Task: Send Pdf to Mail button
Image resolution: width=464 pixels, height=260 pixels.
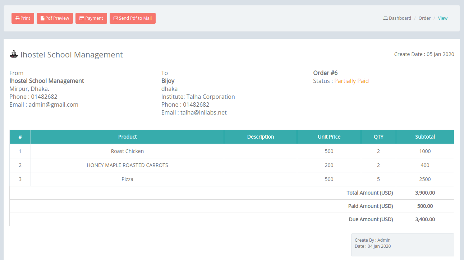Action: tap(133, 18)
